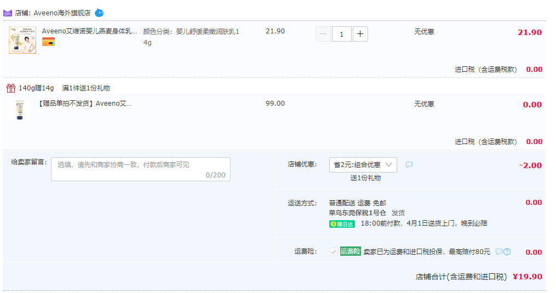Click the speech bubble icon after 最高赔付80元
Image resolution: width=556 pixels, height=293 pixels.
tap(498, 252)
